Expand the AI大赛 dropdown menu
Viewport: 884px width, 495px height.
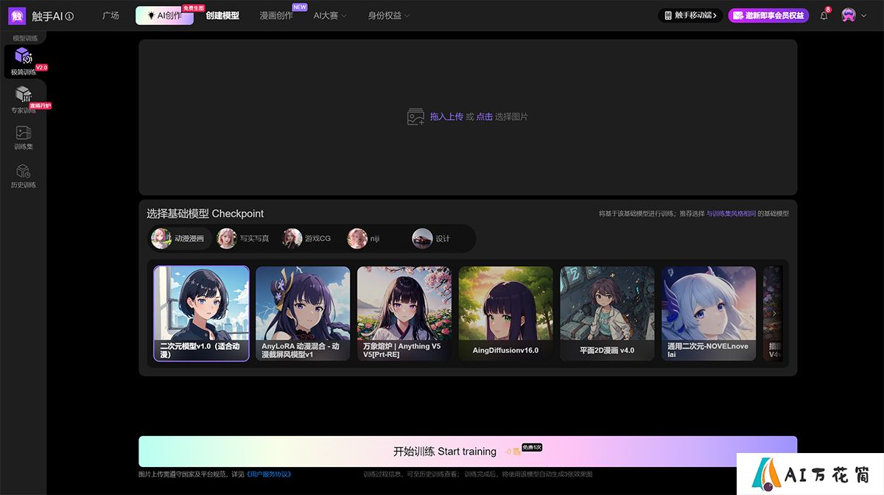pyautogui.click(x=329, y=15)
